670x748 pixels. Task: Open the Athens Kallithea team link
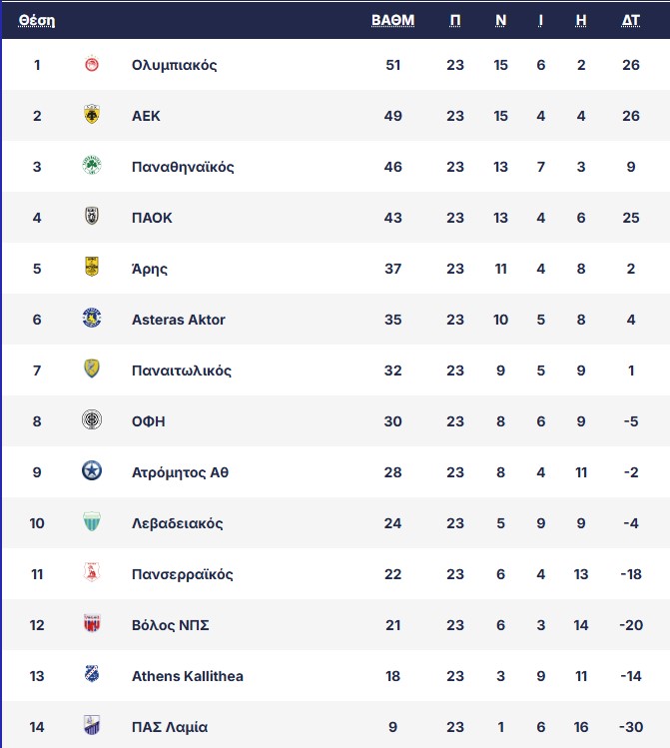pyautogui.click(x=188, y=676)
